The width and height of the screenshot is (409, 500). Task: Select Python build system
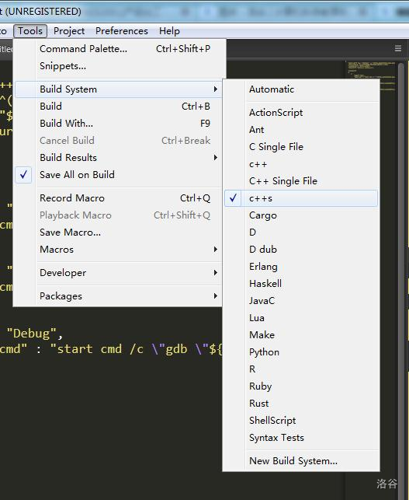[301, 352]
